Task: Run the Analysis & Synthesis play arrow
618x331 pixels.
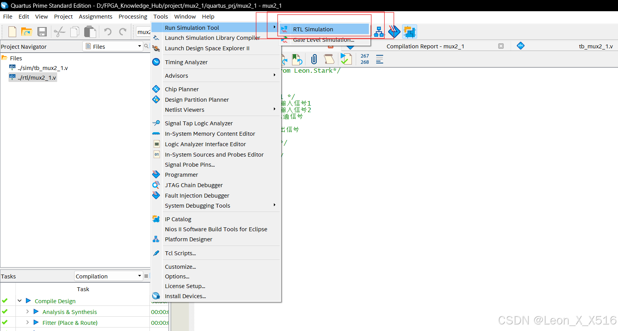Action: click(36, 311)
